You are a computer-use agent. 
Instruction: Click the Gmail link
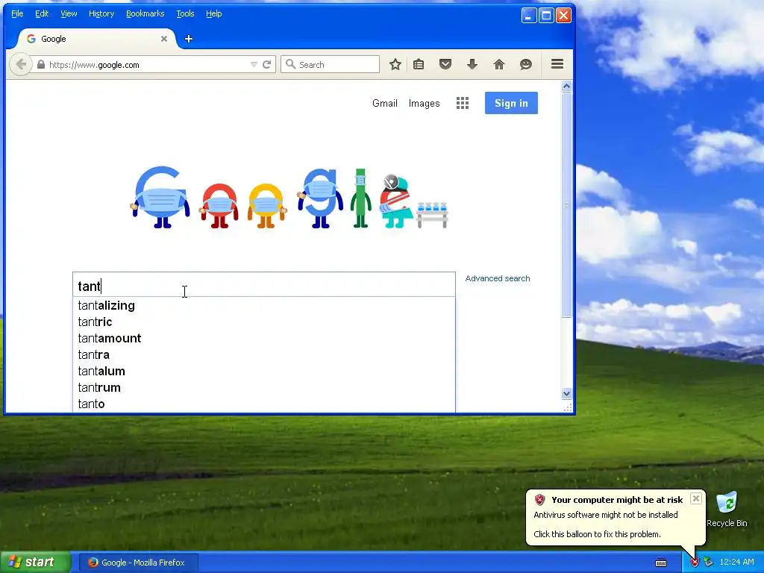pos(385,103)
